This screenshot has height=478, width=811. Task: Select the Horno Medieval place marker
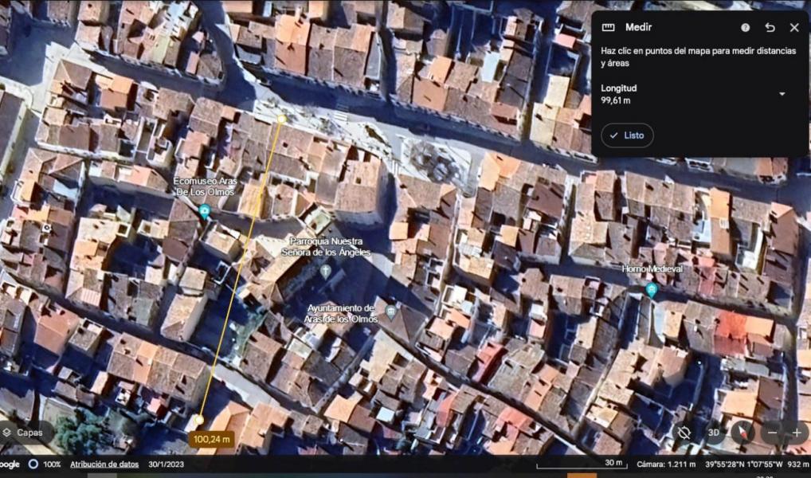(x=652, y=290)
